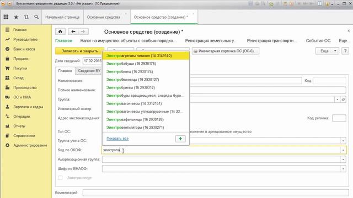Open Справочники section in sidebar

(24, 136)
